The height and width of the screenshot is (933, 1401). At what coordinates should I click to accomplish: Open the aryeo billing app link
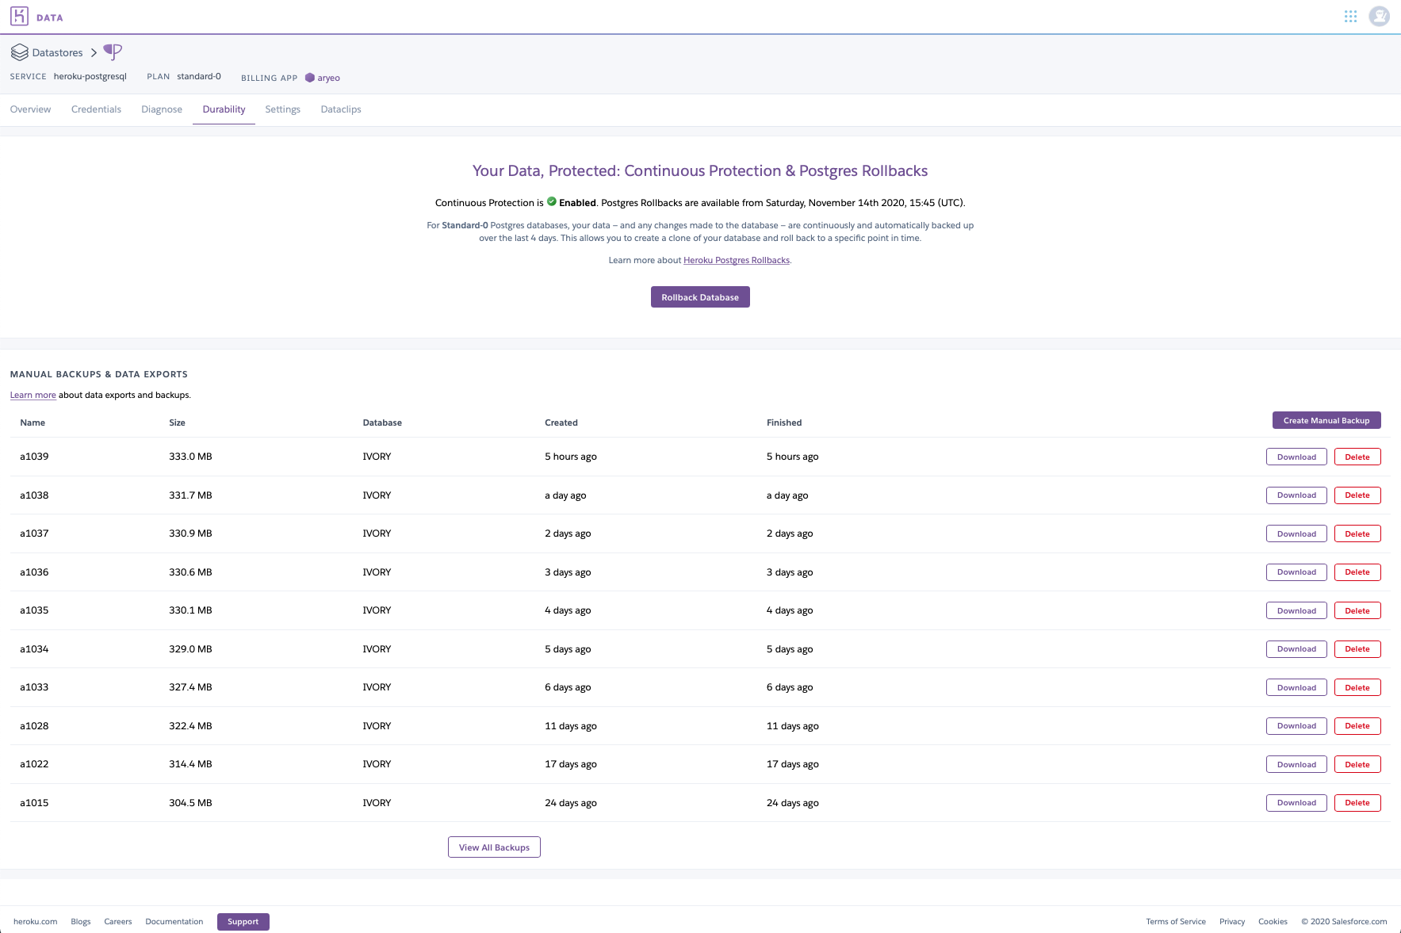pos(328,78)
